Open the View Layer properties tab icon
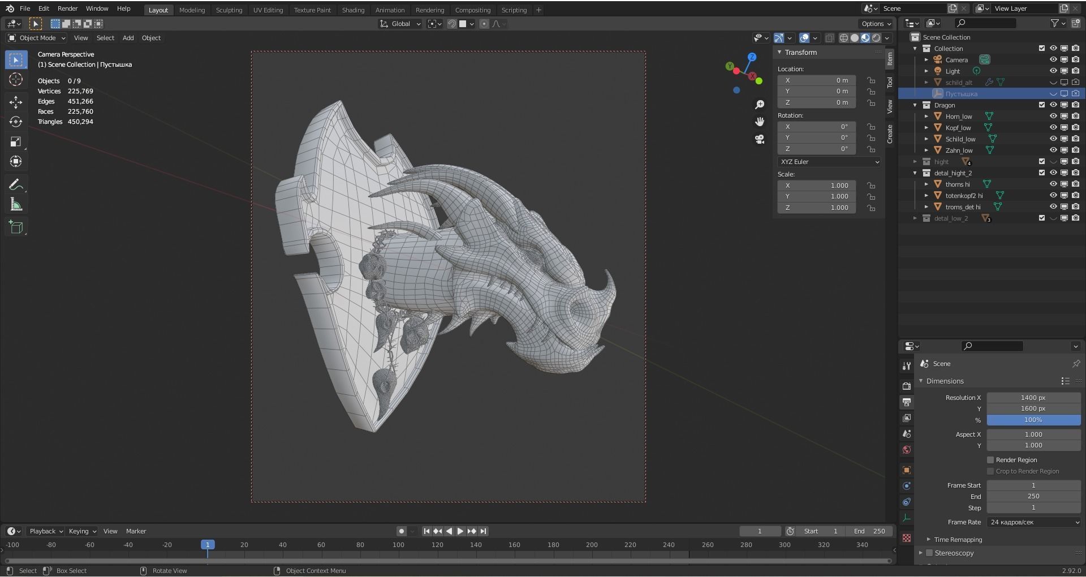Viewport: 1086px width, 577px height. [x=907, y=418]
